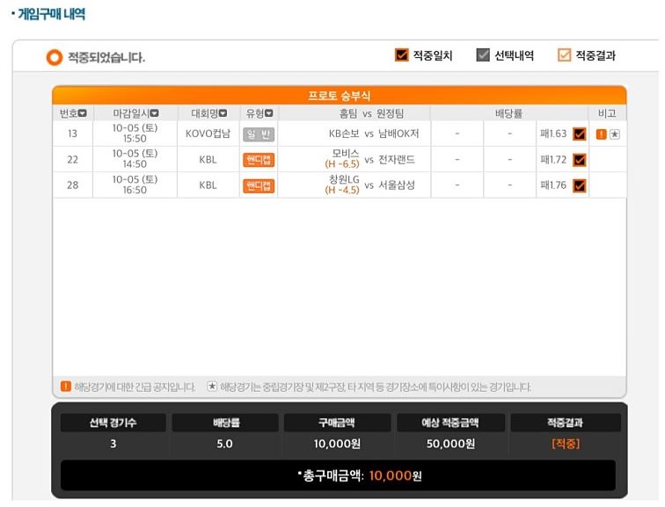Screen dimensions: 665x507
Task: Click the 핸디캡 badge in row 22
Action: [259, 160]
